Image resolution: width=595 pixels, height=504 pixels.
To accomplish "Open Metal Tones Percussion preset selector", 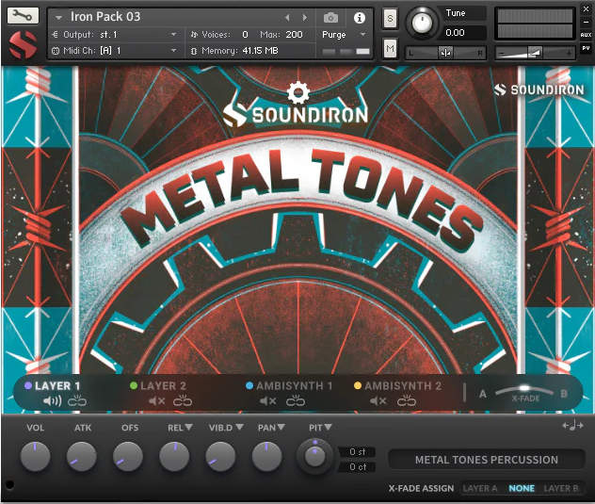I will click(x=486, y=460).
